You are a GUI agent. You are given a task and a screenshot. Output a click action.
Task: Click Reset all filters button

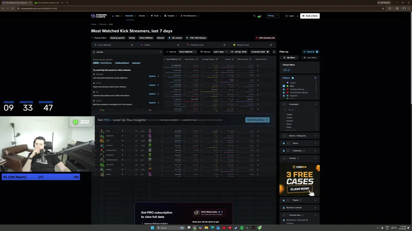point(311,52)
